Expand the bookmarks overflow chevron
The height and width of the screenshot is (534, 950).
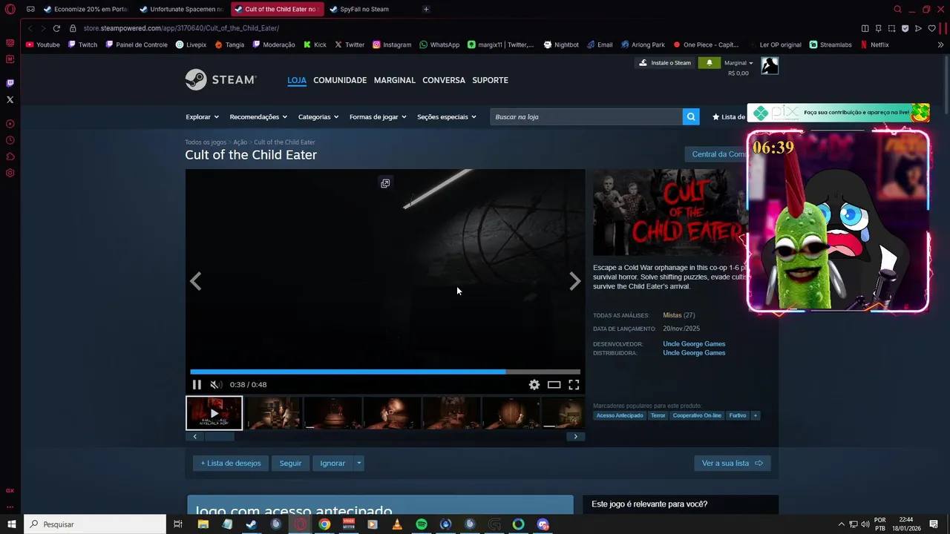pyautogui.click(x=941, y=44)
